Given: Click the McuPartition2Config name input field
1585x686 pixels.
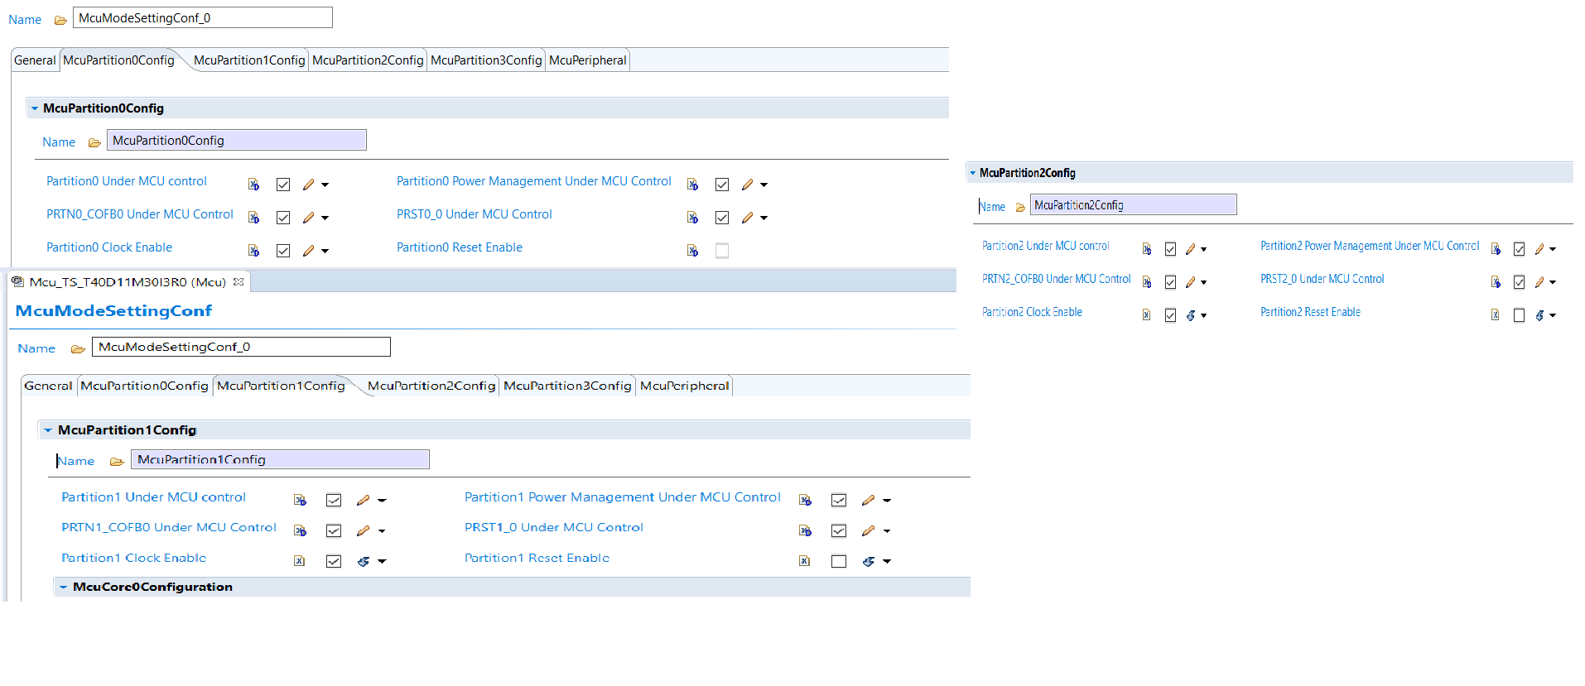Looking at the screenshot, I should pos(1132,205).
